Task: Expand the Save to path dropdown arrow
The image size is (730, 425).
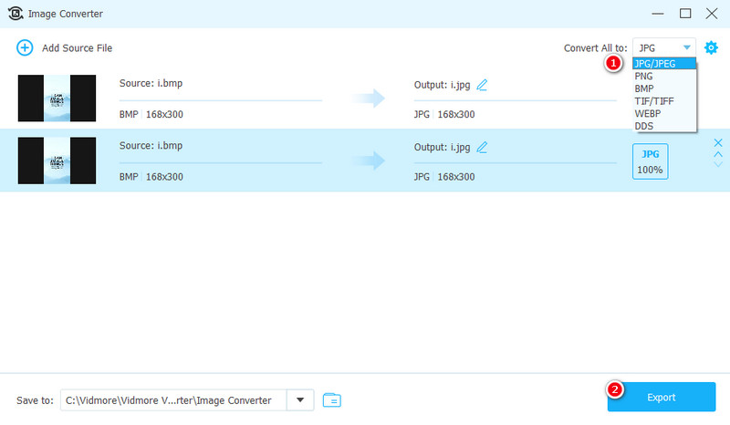Action: tap(300, 399)
